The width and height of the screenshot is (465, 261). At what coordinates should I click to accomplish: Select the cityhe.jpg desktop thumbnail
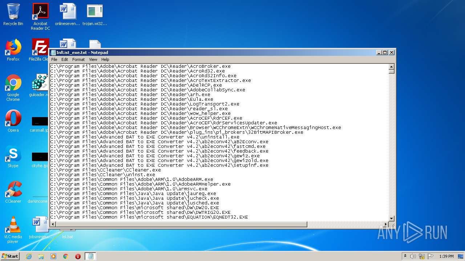point(40,159)
